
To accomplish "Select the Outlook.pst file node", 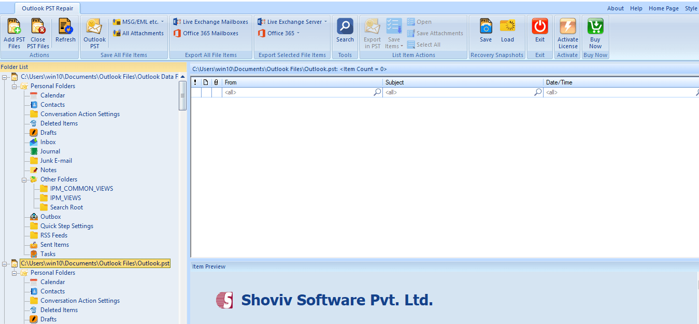I will click(x=95, y=263).
